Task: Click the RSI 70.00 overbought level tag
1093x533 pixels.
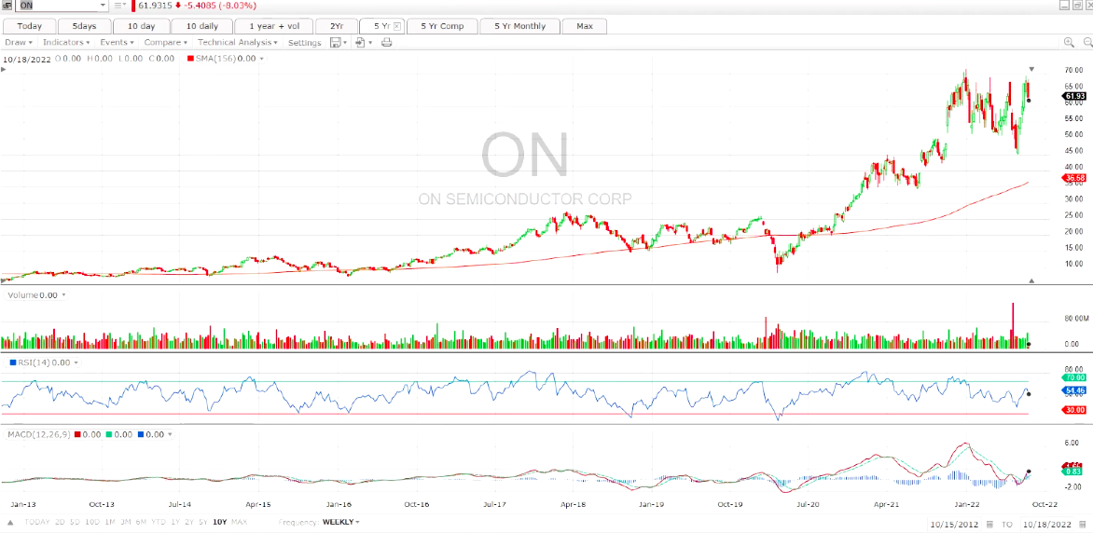Action: [1075, 377]
